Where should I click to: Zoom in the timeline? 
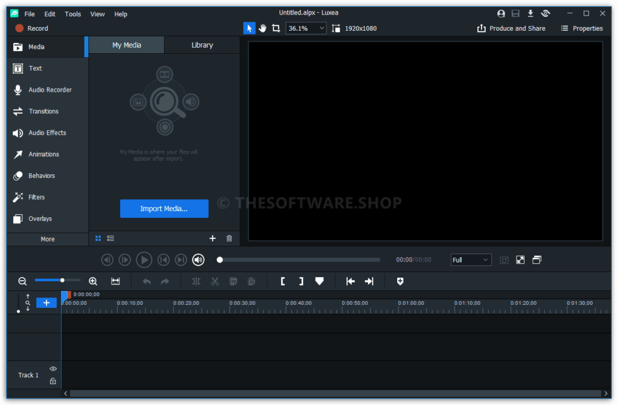(93, 281)
